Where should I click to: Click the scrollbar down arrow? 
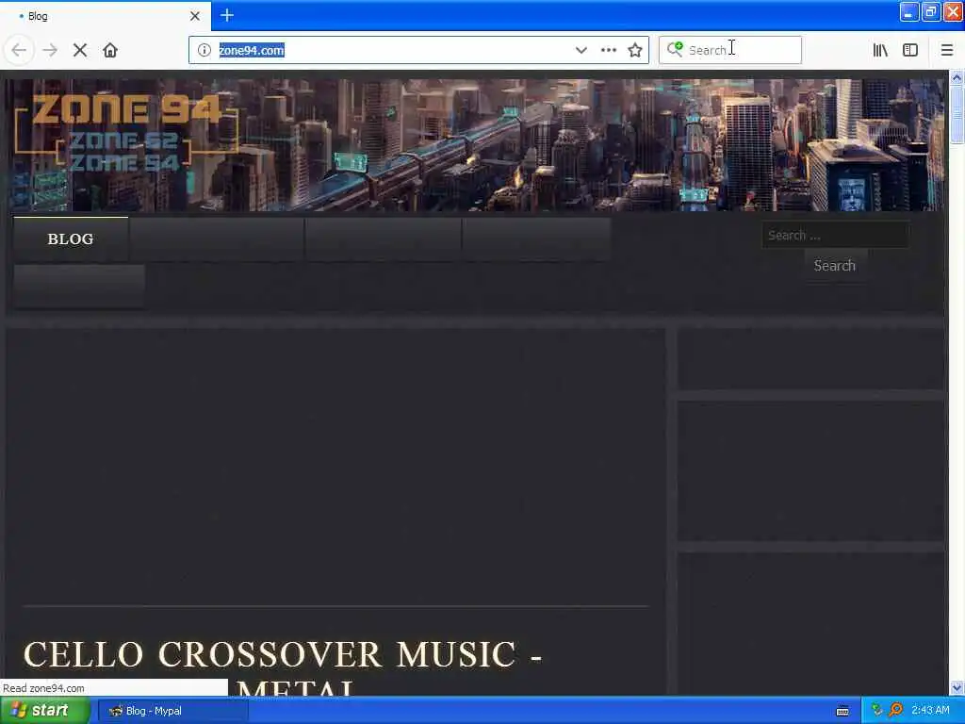click(x=957, y=687)
